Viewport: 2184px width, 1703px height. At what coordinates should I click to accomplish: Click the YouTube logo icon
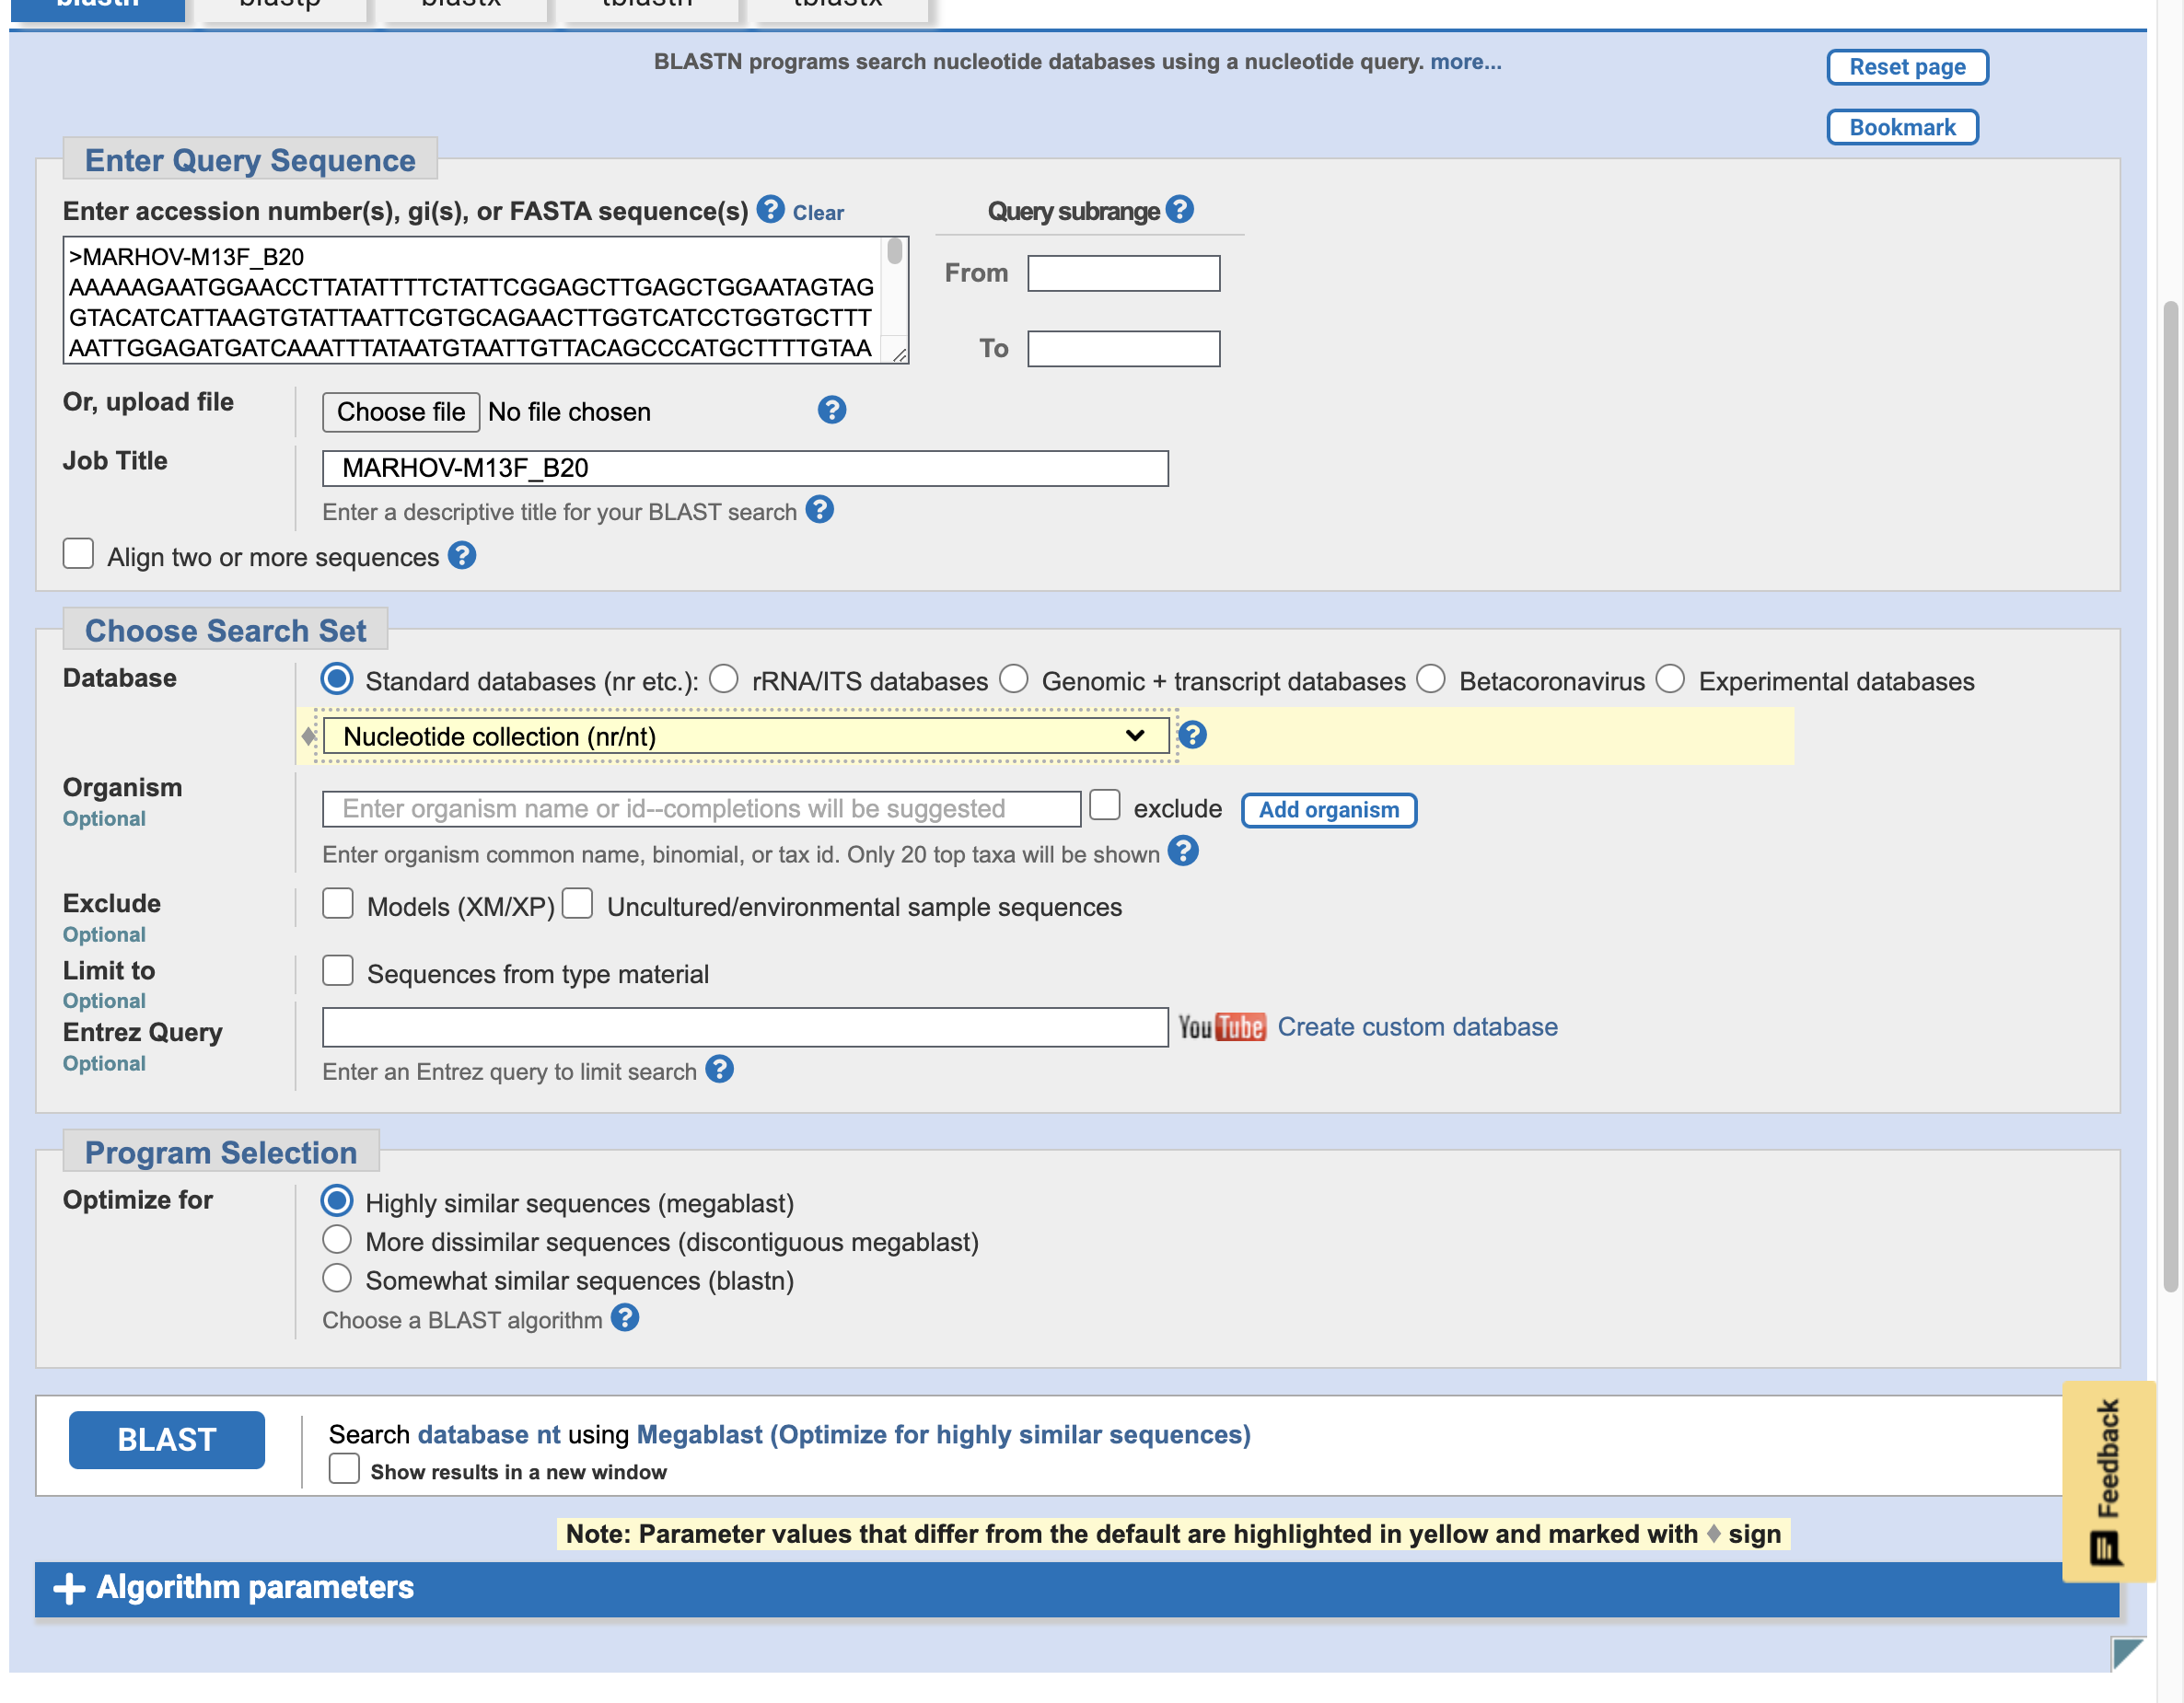pos(1221,1027)
